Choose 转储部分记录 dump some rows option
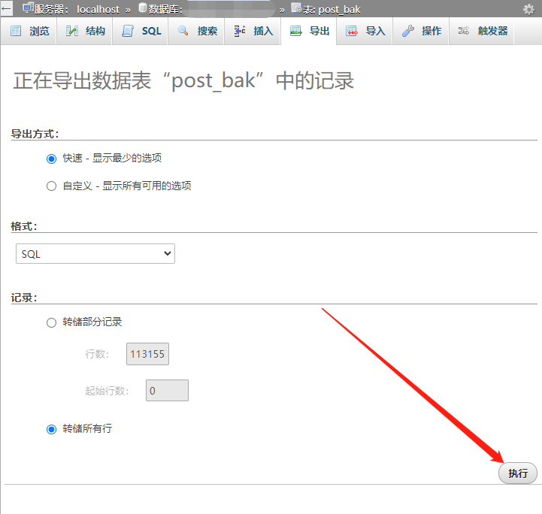This screenshot has height=514, width=542. 51,322
